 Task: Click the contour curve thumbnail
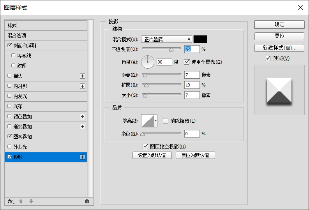[x=148, y=120]
